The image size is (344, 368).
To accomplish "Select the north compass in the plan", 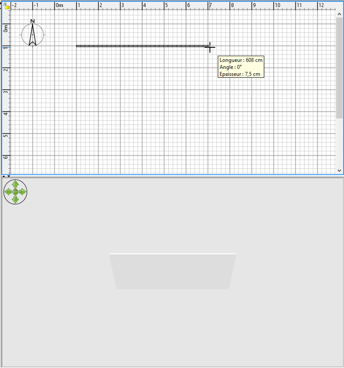I will point(32,35).
